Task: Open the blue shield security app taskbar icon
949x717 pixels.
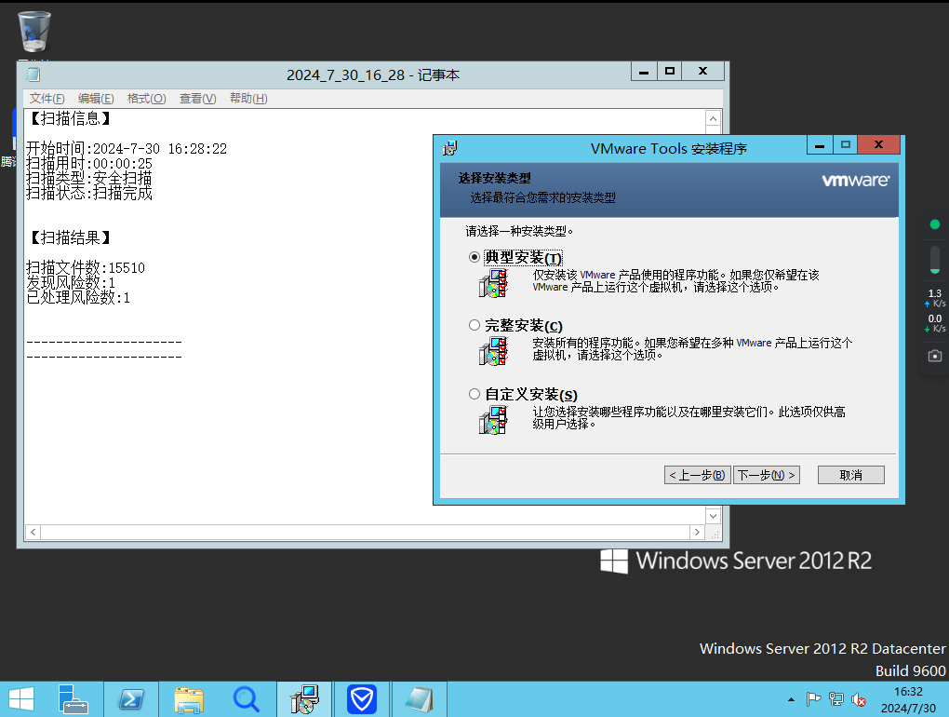Action: click(x=362, y=699)
